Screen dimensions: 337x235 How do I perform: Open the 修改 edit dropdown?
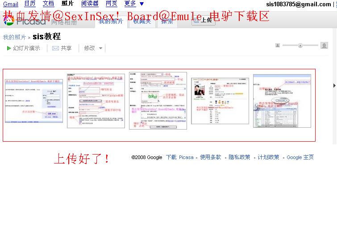[93, 48]
